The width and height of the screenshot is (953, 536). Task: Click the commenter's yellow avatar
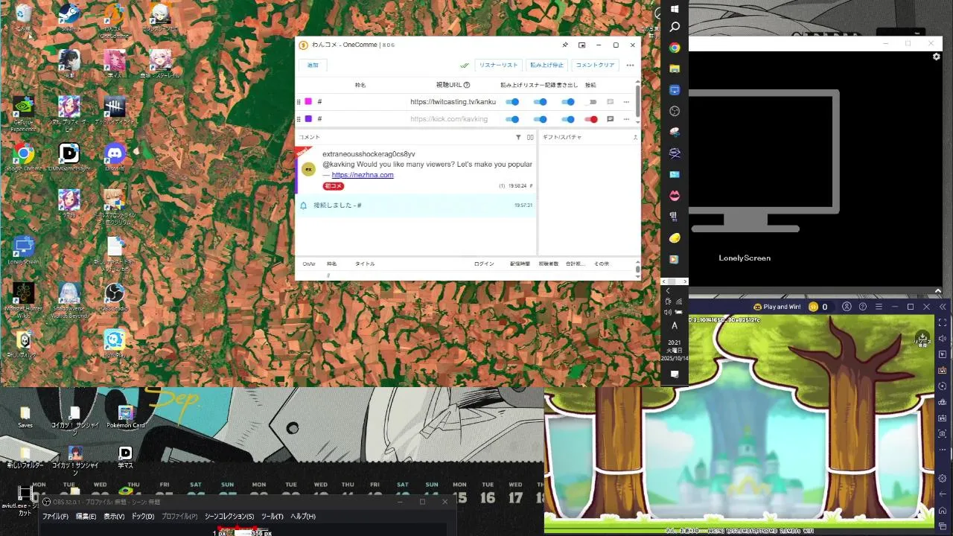308,169
